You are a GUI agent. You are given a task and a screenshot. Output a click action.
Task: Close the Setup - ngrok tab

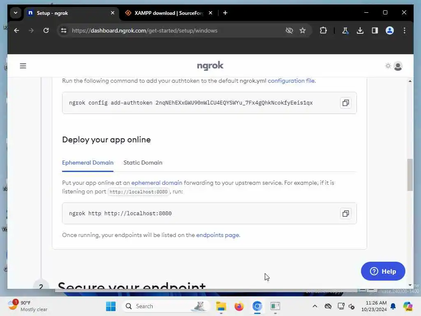113,13
